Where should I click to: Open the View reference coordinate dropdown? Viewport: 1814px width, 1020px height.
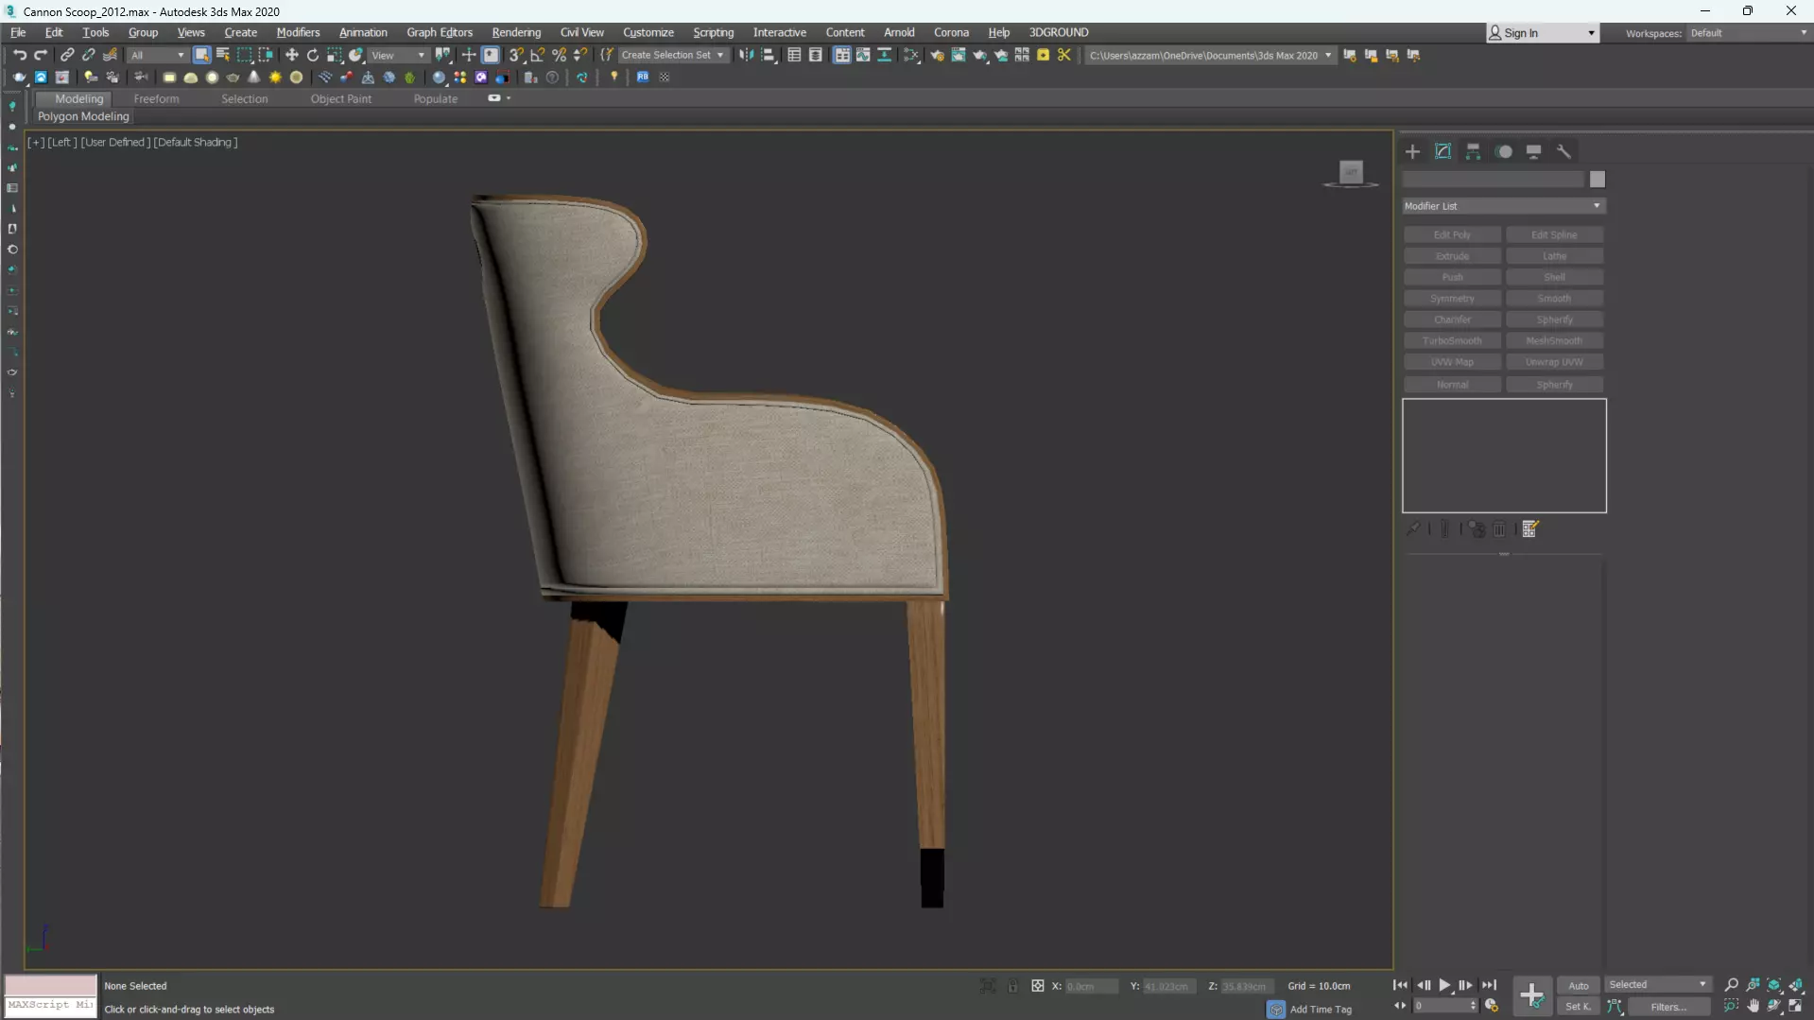pos(398,55)
